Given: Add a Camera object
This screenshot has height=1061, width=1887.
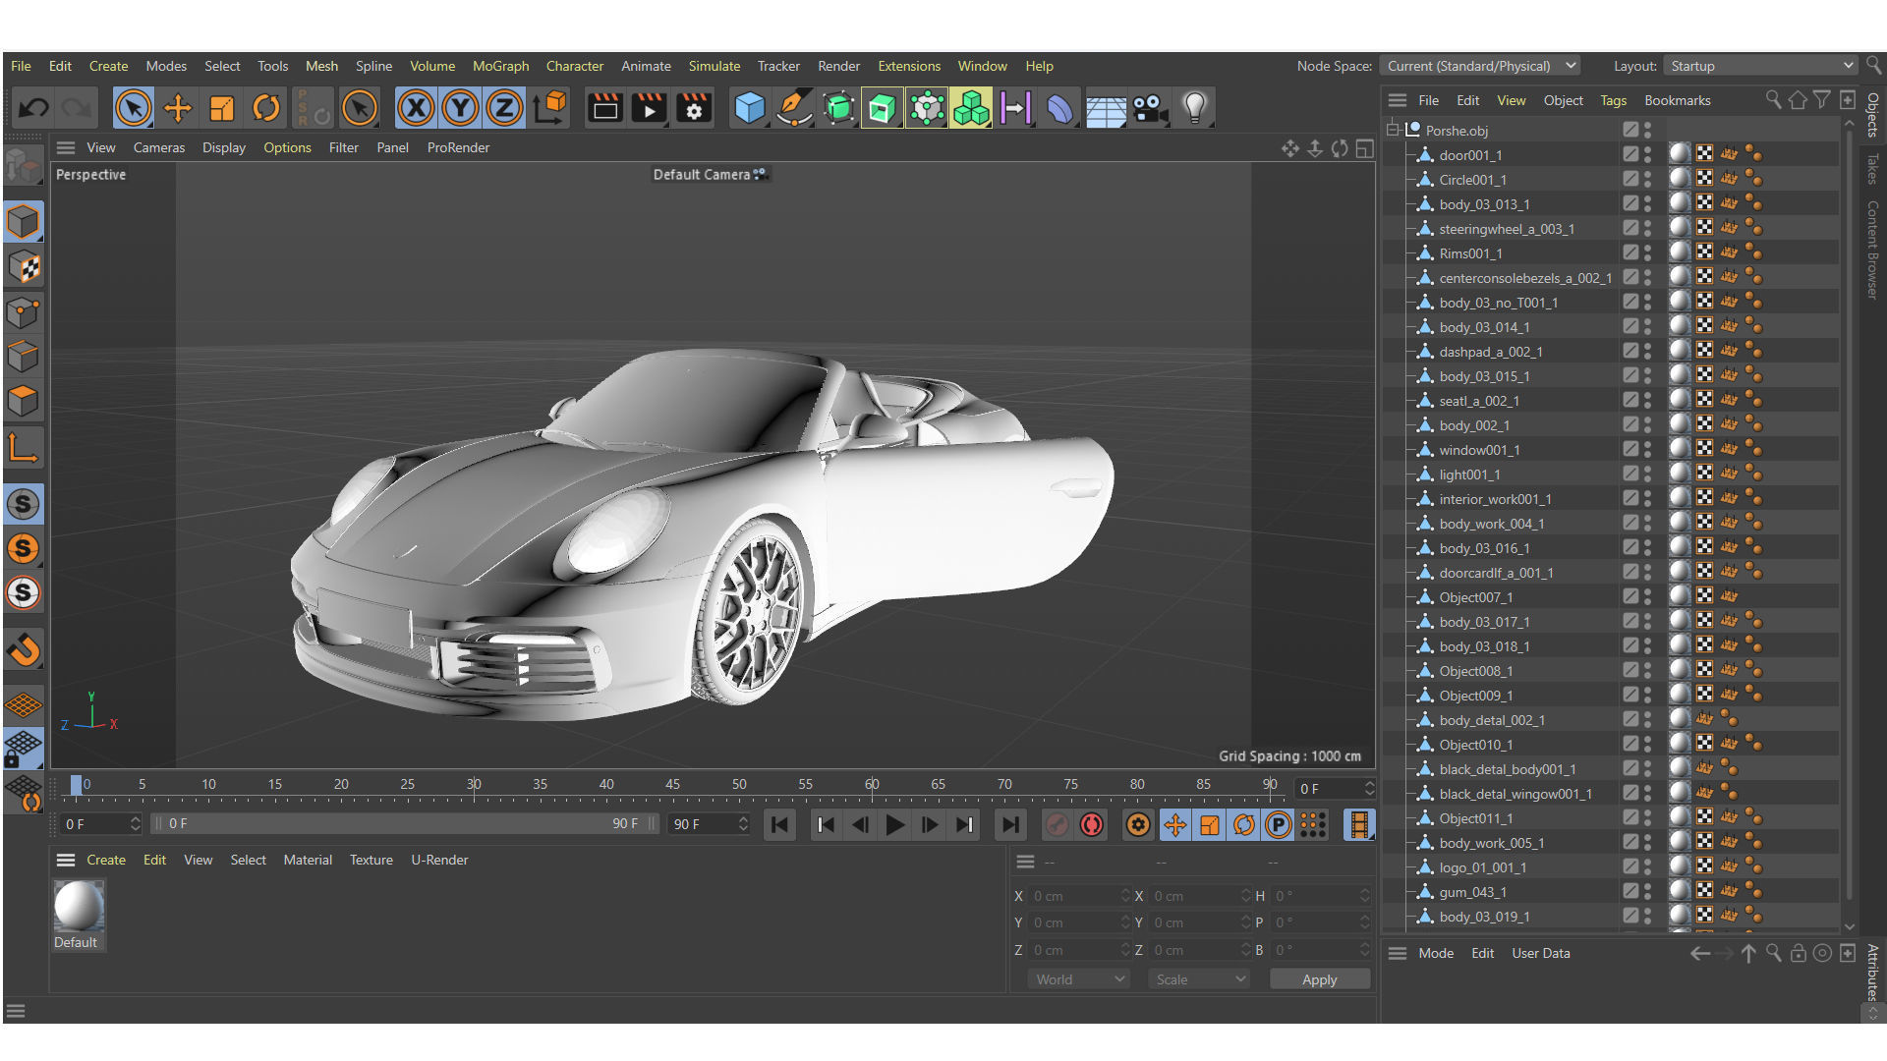Looking at the screenshot, I should 1150,108.
